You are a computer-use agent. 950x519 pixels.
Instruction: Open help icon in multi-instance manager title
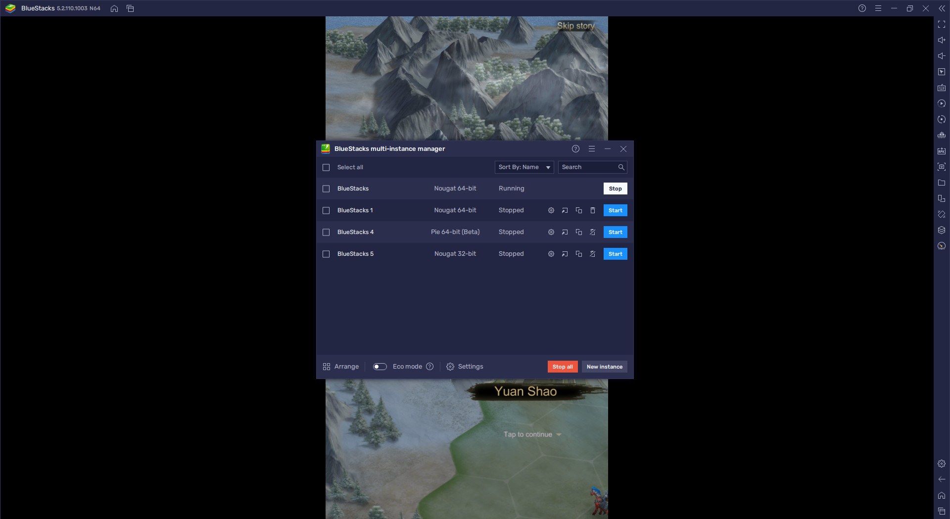click(x=575, y=149)
